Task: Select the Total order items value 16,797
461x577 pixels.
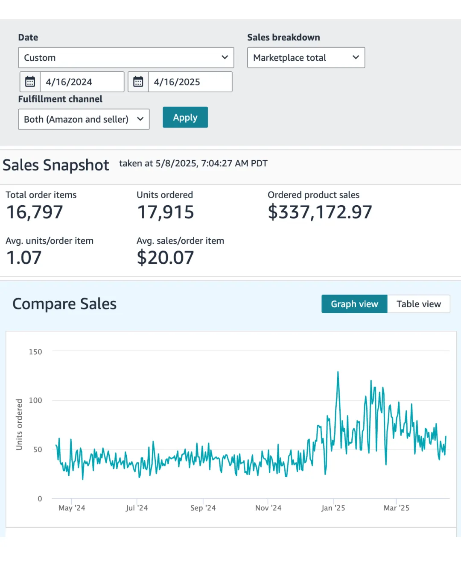Action: 35,212
